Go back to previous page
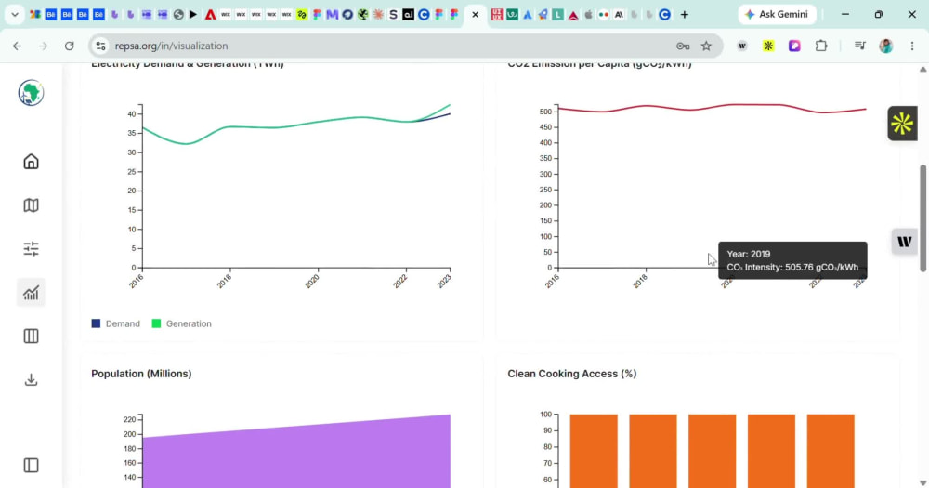Viewport: 929px width, 488px height. click(x=17, y=46)
